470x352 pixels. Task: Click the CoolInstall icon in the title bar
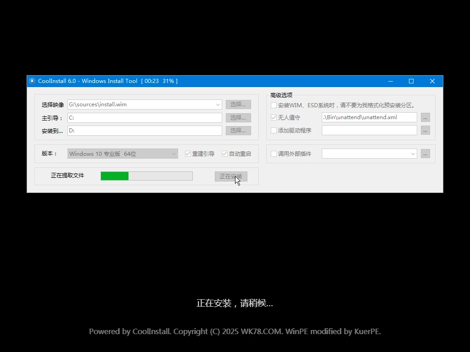point(32,81)
